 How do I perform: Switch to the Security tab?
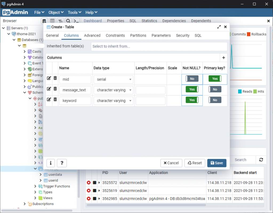tap(183, 35)
